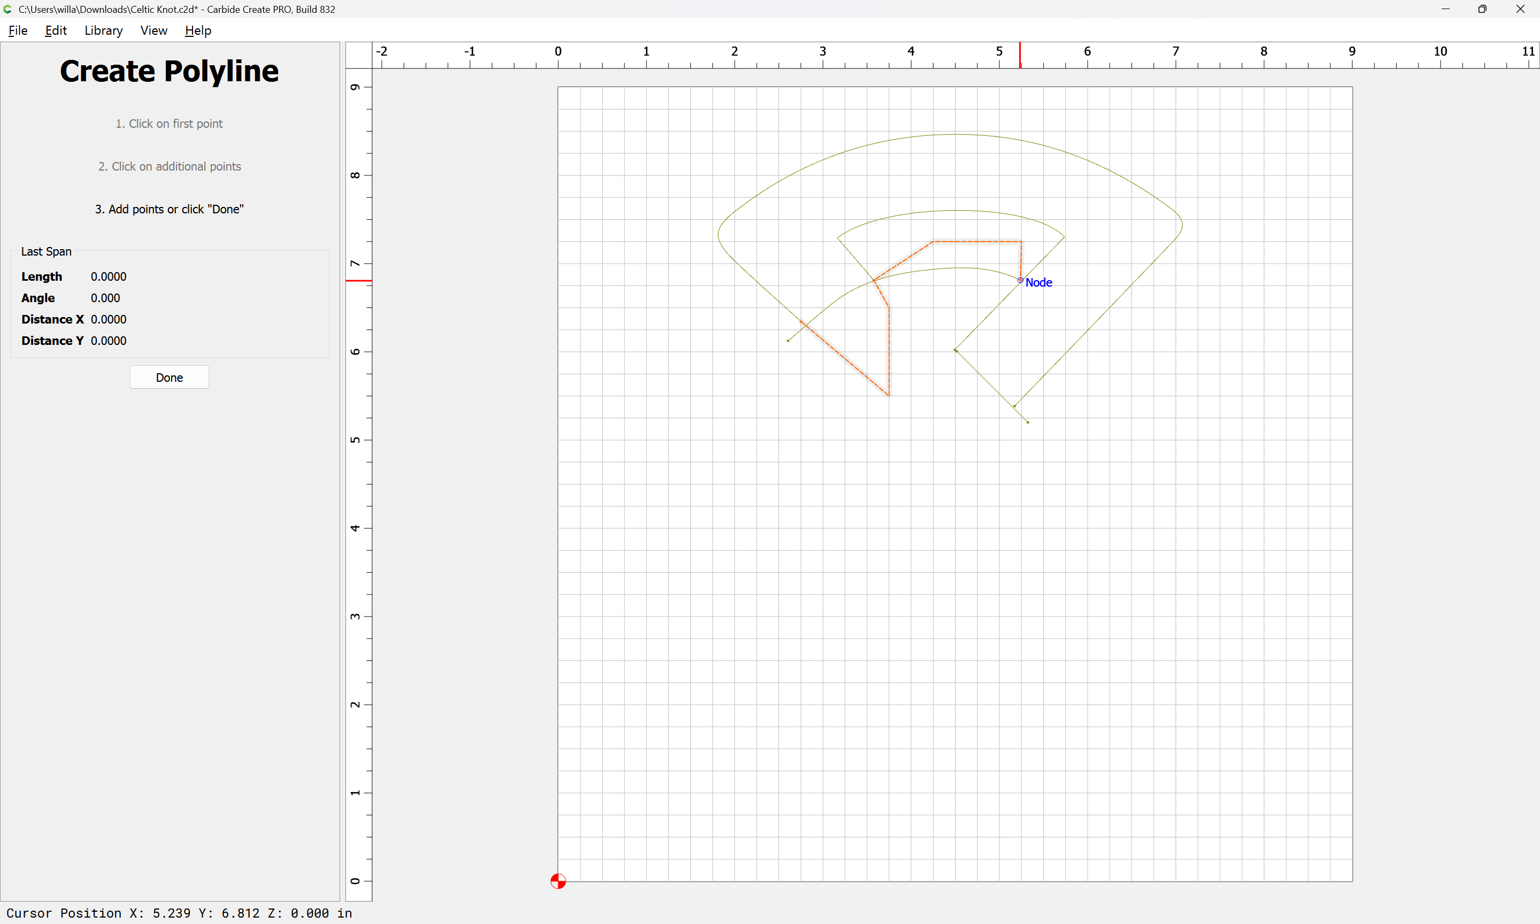Click the leftmost green curve endpoint
This screenshot has height=924, width=1540.
pos(788,341)
